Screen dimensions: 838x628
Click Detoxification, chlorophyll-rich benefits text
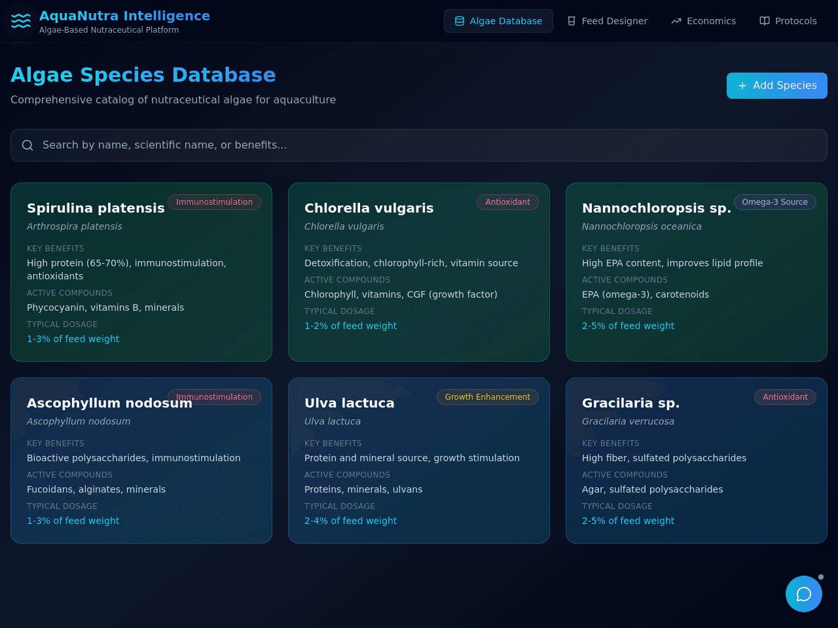pyautogui.click(x=411, y=263)
